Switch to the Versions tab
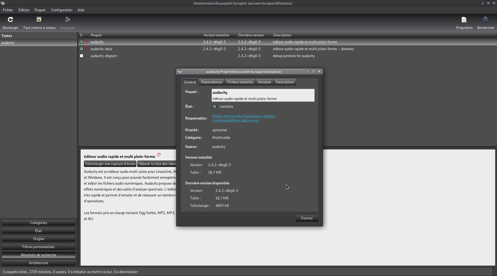The image size is (497, 276). [264, 82]
